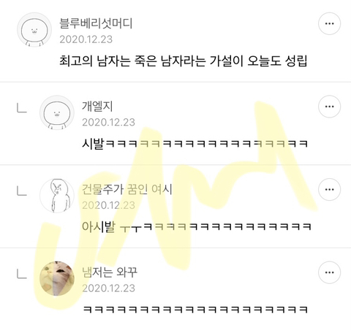The height and width of the screenshot is (330, 351).
Task: Open username 건물주가 꿈인 여시 profile
Action: click(x=127, y=189)
